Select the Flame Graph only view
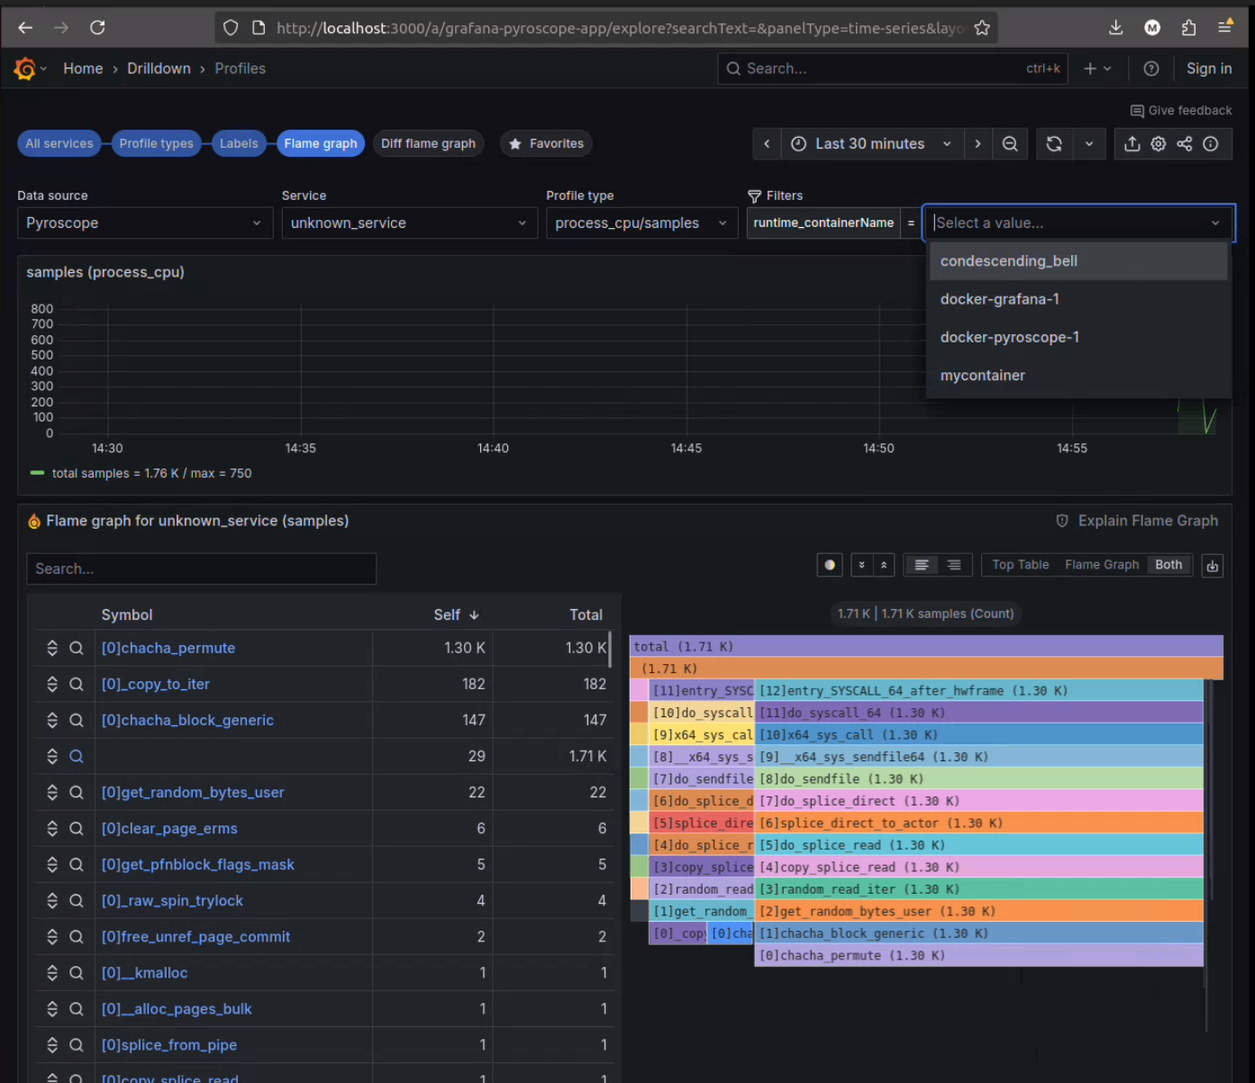1255x1083 pixels. pos(1101,565)
